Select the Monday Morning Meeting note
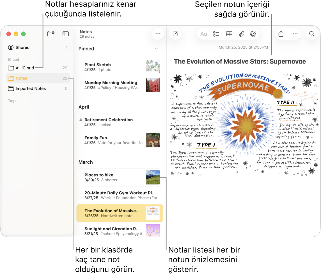This screenshot has width=321, height=275. point(111,85)
